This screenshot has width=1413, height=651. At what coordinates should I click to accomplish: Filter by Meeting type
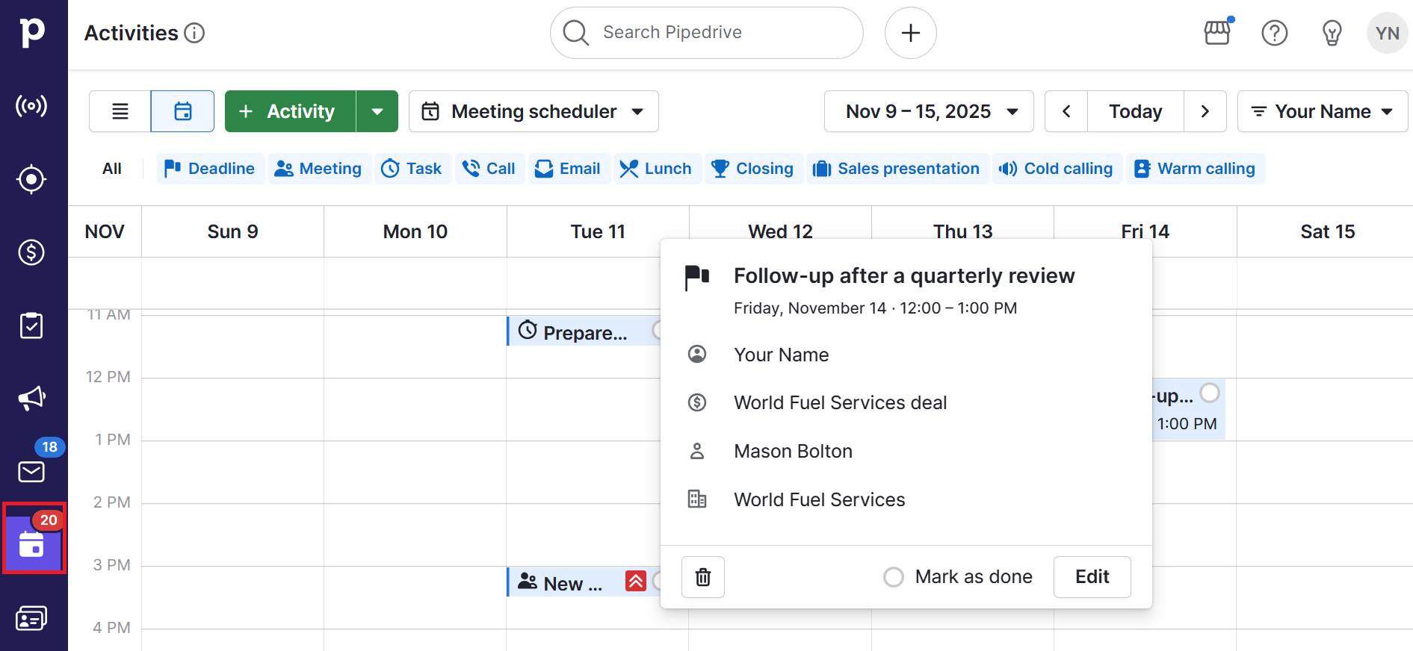319,169
